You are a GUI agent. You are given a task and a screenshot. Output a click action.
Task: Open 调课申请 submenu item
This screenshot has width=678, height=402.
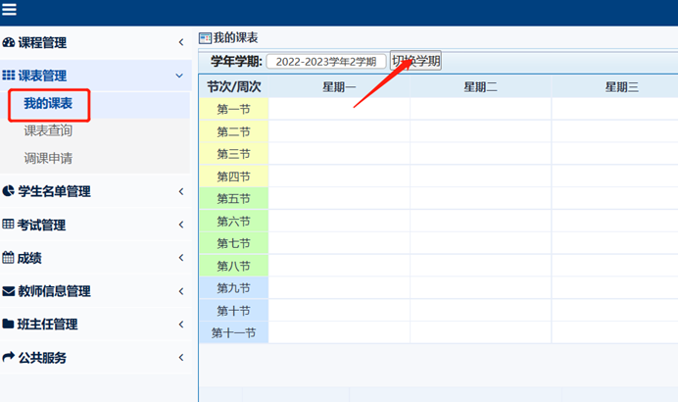coord(48,159)
